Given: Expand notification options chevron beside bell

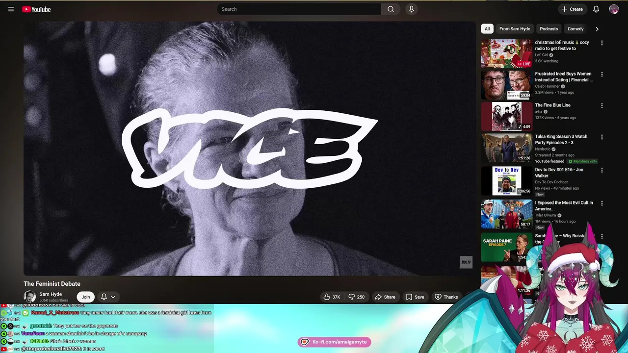Looking at the screenshot, I should 113,297.
